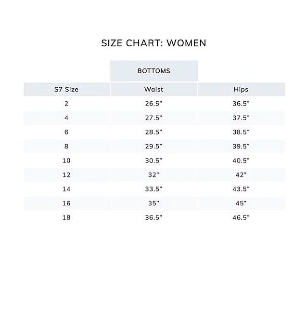Click the 46.5" hips measurement
Image resolution: width=306 pixels, height=309 pixels.
click(x=241, y=217)
